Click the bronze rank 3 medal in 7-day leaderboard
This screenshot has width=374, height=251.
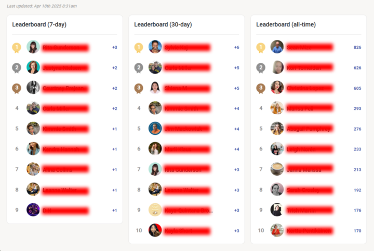pyautogui.click(x=17, y=88)
